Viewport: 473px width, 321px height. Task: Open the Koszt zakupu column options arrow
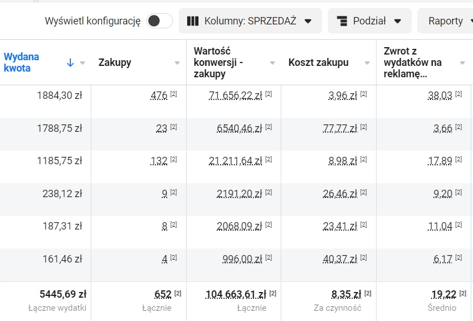coord(367,63)
